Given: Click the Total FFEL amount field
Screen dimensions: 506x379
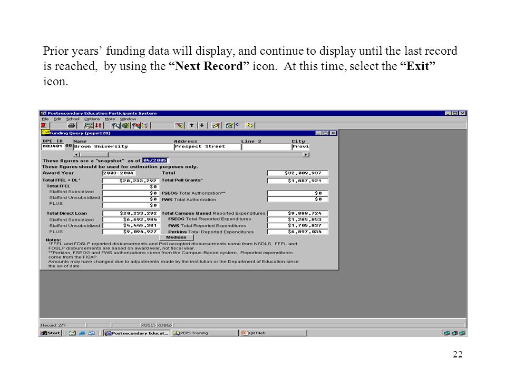Looking at the screenshot, I should coord(131,186).
